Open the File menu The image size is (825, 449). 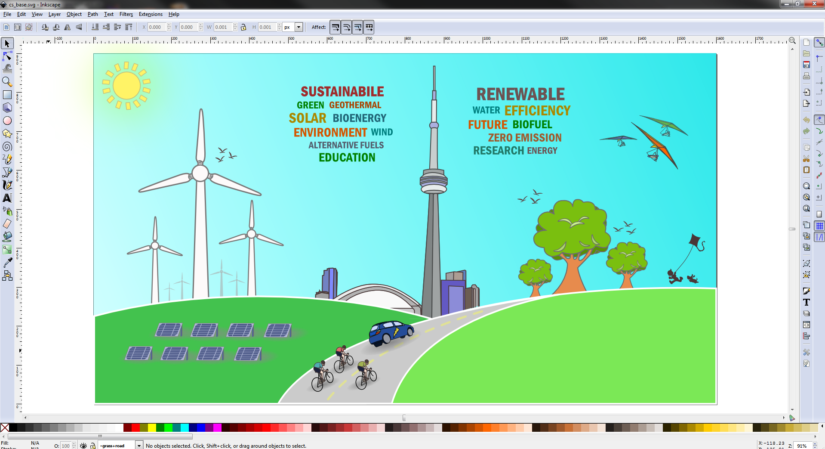click(7, 14)
